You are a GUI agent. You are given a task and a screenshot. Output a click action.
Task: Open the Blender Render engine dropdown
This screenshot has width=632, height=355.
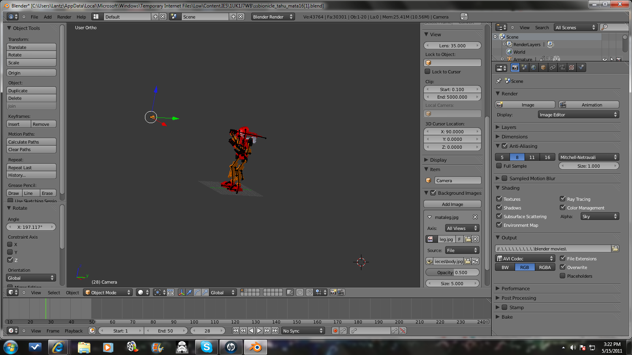(x=273, y=17)
